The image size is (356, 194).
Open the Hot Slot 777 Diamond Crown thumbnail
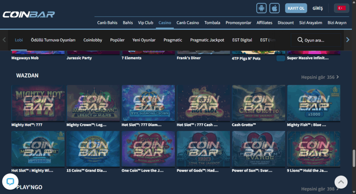(x=148, y=103)
